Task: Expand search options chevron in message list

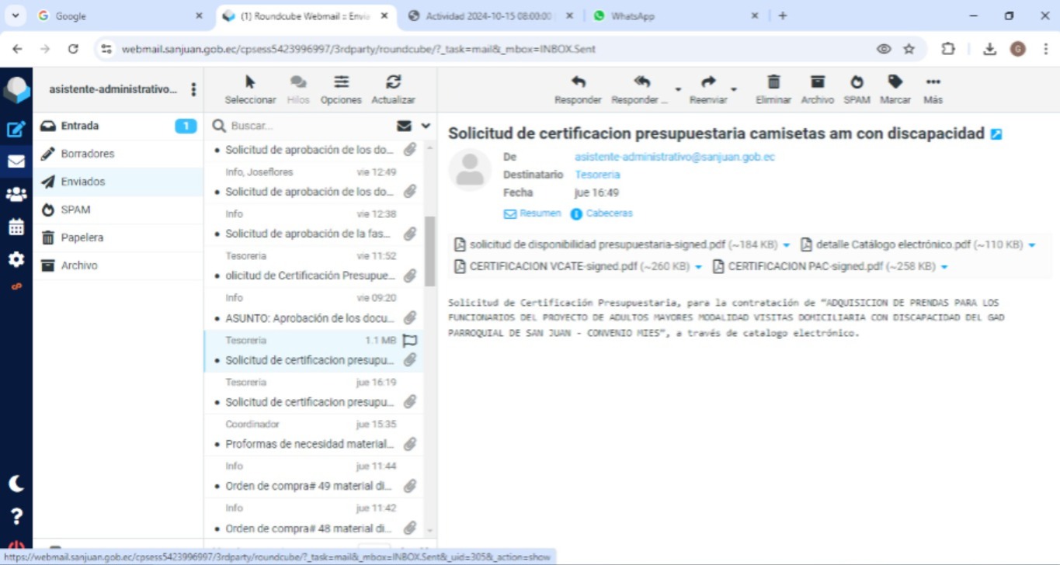Action: click(x=426, y=126)
